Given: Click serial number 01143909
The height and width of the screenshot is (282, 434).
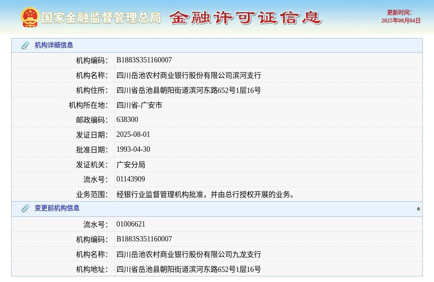Looking at the screenshot, I should (131, 179).
